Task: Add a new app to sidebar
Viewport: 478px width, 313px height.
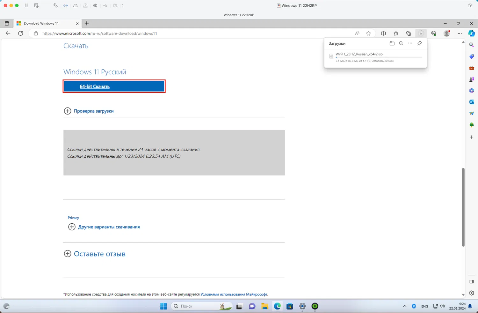Action: coord(472,137)
